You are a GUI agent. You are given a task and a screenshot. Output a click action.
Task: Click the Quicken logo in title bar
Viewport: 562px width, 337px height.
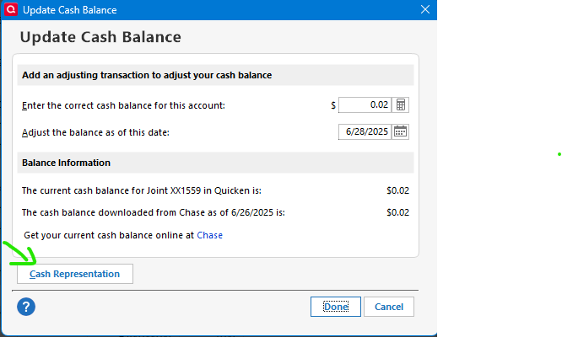[x=11, y=9]
